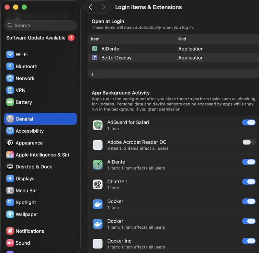Click "Docker Inc" name label
259x253 pixels.
(119, 241)
